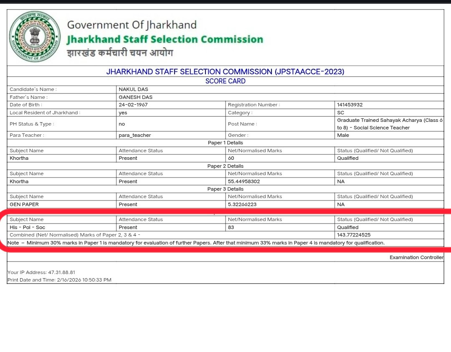Click IP address 47.31.88.81

[x=61, y=272]
